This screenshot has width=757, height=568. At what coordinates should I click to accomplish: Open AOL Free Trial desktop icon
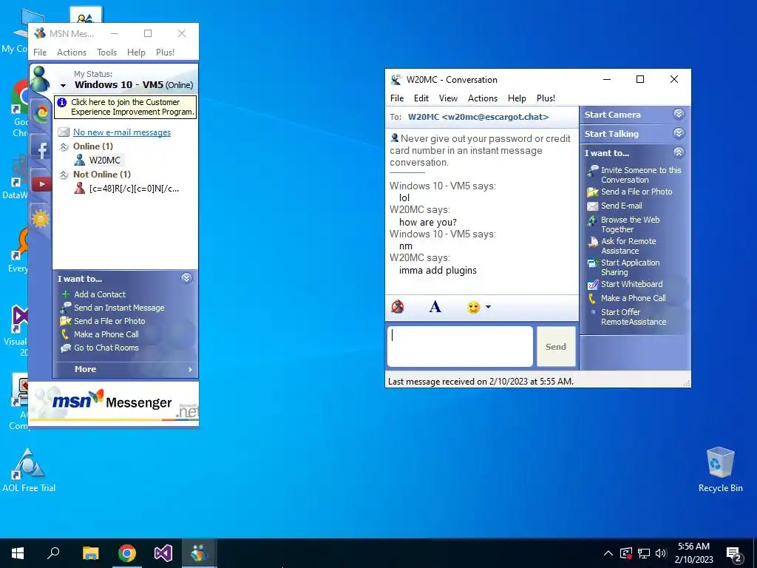pyautogui.click(x=29, y=470)
